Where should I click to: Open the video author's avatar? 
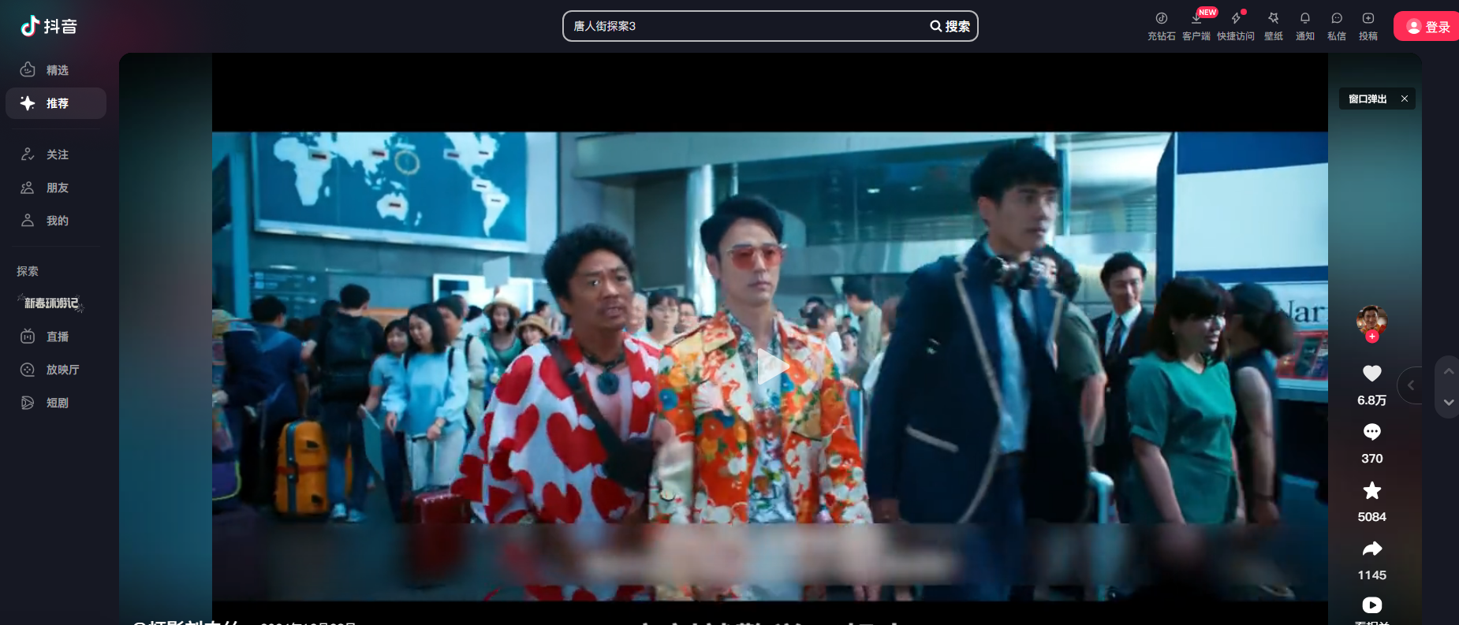point(1371,320)
